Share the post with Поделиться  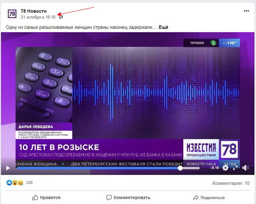pos(209,198)
